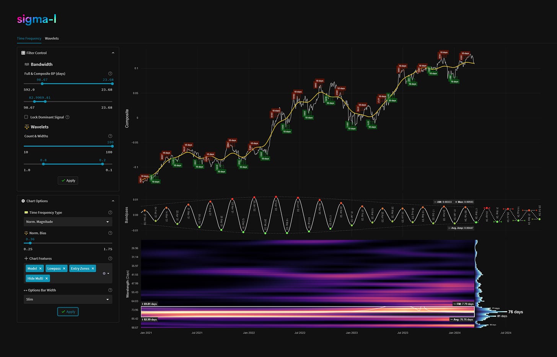This screenshot has height=357, width=557.
Task: Click the Time Frequency Type icon
Action: [26, 213]
